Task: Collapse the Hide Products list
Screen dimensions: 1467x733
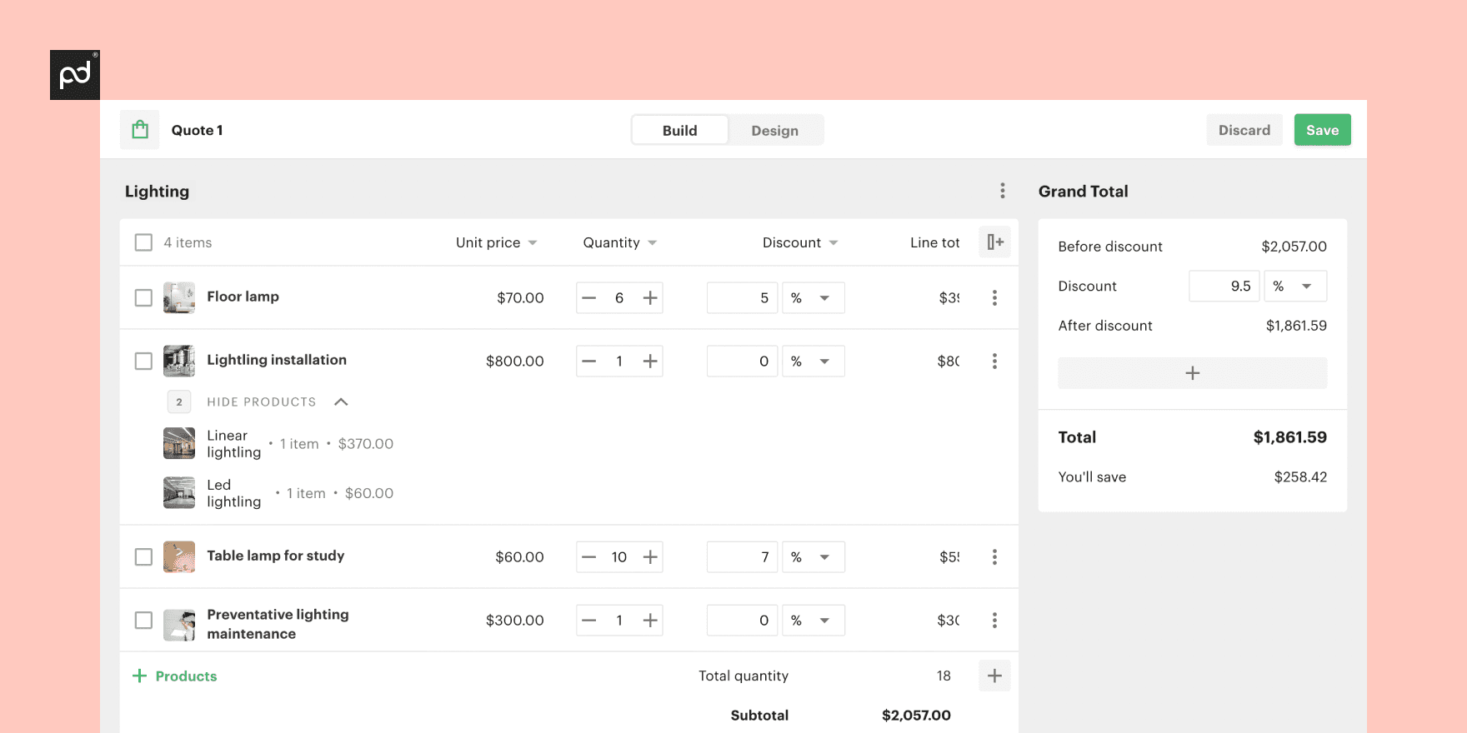Action: (340, 402)
